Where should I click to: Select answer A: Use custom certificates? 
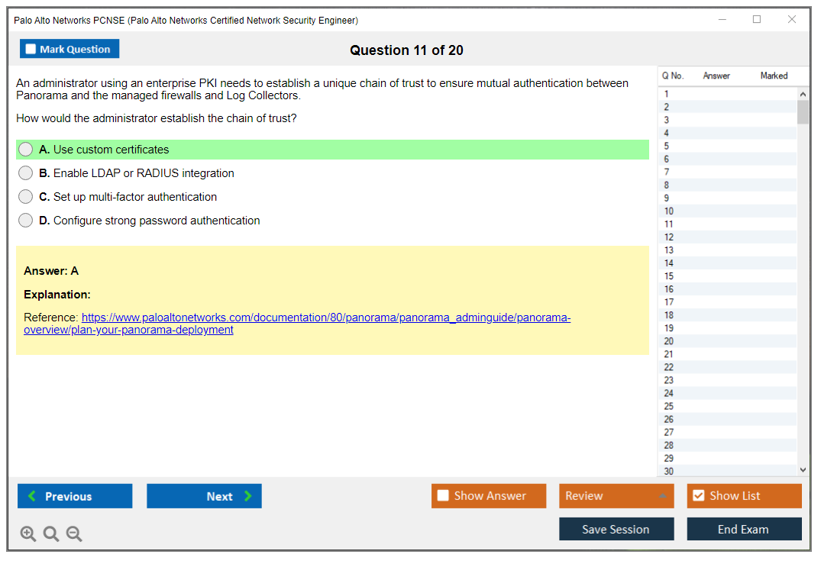click(26, 150)
